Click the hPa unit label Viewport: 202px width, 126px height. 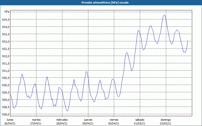pyautogui.click(x=7, y=12)
